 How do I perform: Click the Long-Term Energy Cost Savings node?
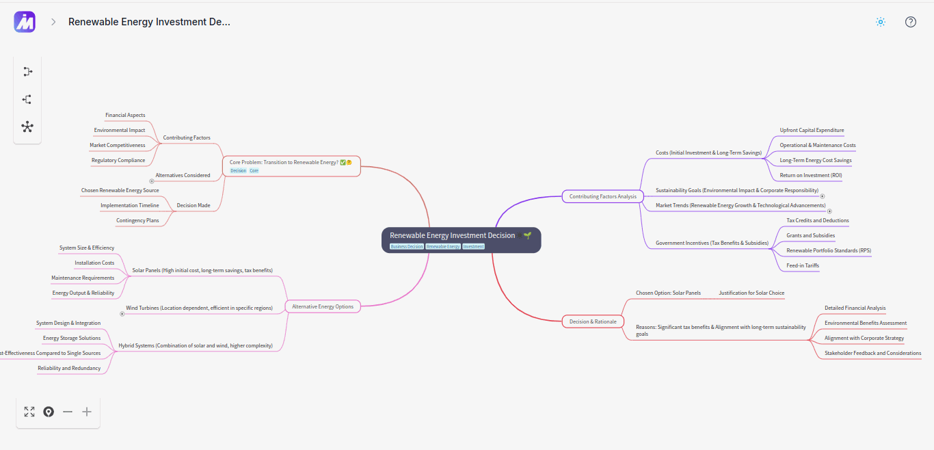(816, 161)
